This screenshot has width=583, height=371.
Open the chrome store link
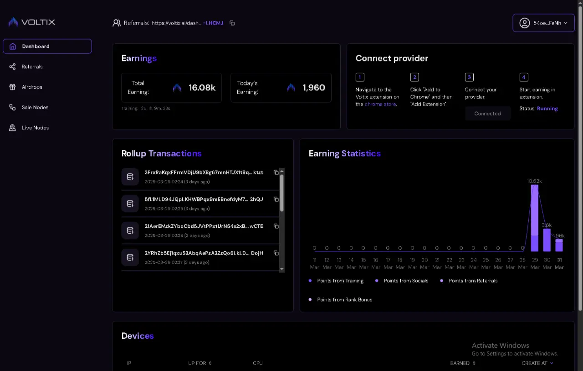(380, 104)
